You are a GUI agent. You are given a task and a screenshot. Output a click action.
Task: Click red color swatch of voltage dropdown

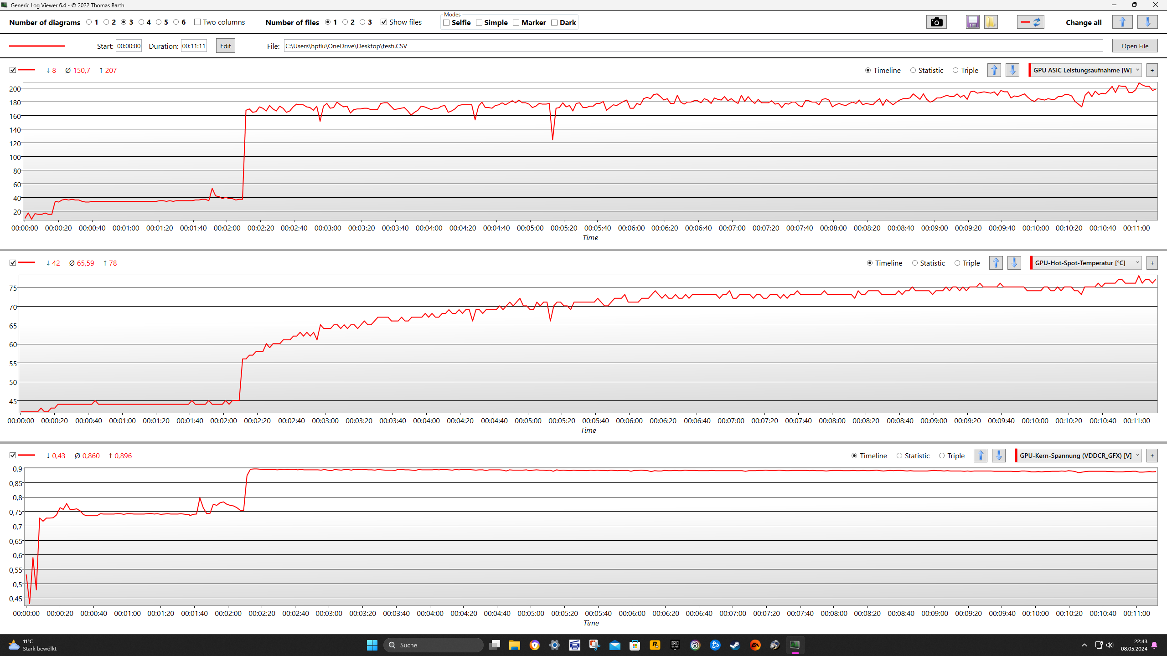pos(1016,456)
